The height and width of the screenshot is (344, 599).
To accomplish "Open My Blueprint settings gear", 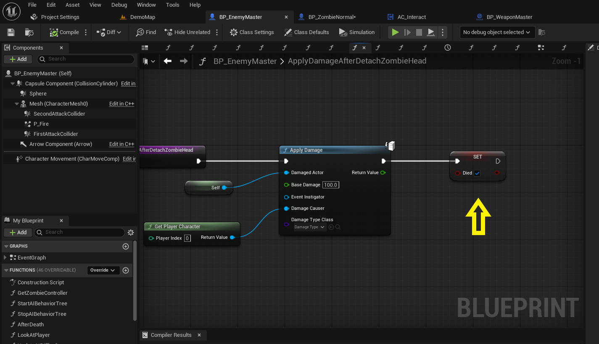I will [131, 233].
